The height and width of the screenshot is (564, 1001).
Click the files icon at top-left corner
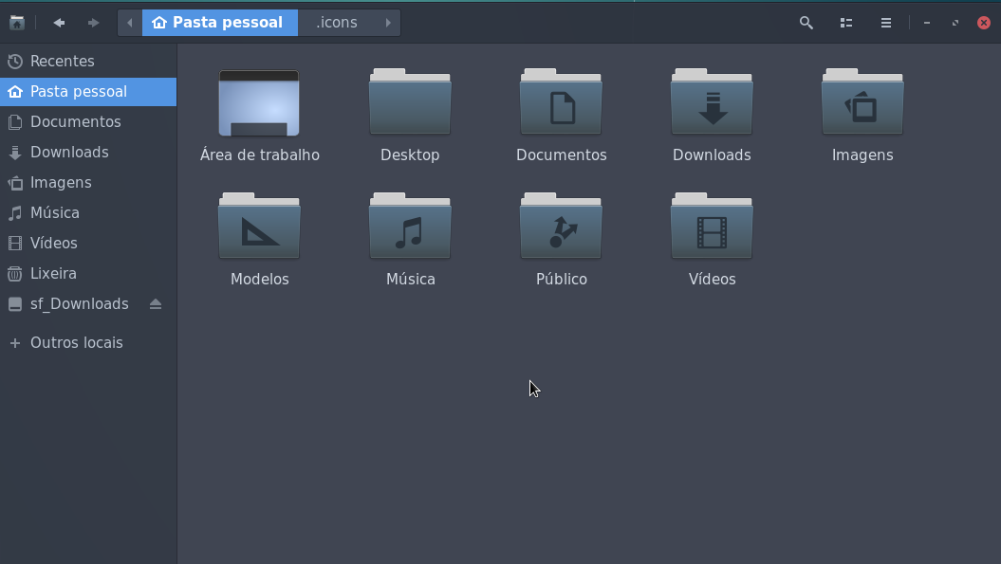pyautogui.click(x=16, y=22)
